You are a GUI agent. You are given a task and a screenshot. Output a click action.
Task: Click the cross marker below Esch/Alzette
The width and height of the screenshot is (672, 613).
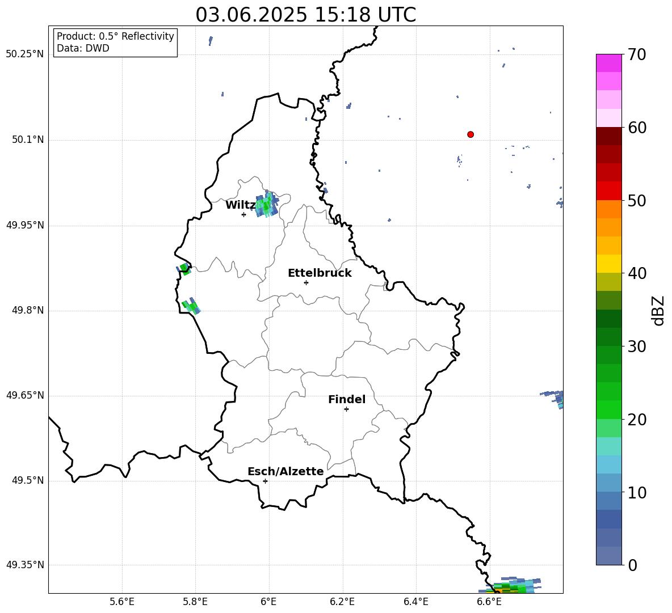click(x=265, y=481)
